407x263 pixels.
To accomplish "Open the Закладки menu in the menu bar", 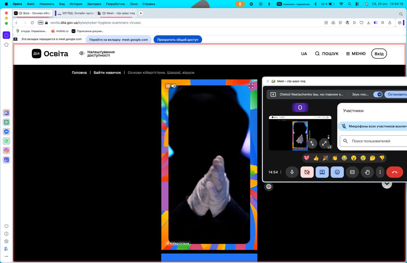I will coord(94,4).
